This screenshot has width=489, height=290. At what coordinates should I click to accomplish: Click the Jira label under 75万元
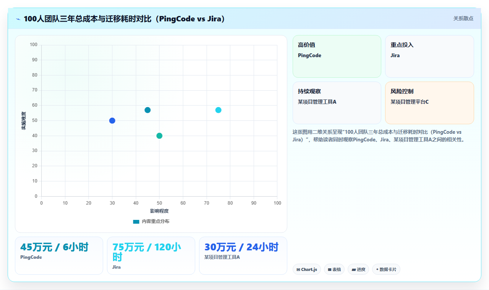pos(117,267)
